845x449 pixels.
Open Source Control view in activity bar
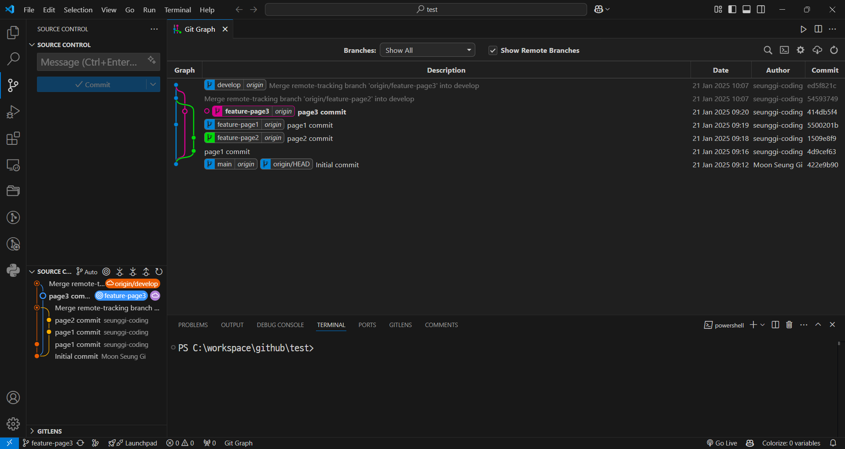pos(13,85)
